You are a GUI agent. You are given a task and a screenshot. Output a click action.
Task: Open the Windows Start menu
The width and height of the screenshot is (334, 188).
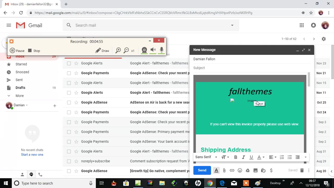[6, 183]
